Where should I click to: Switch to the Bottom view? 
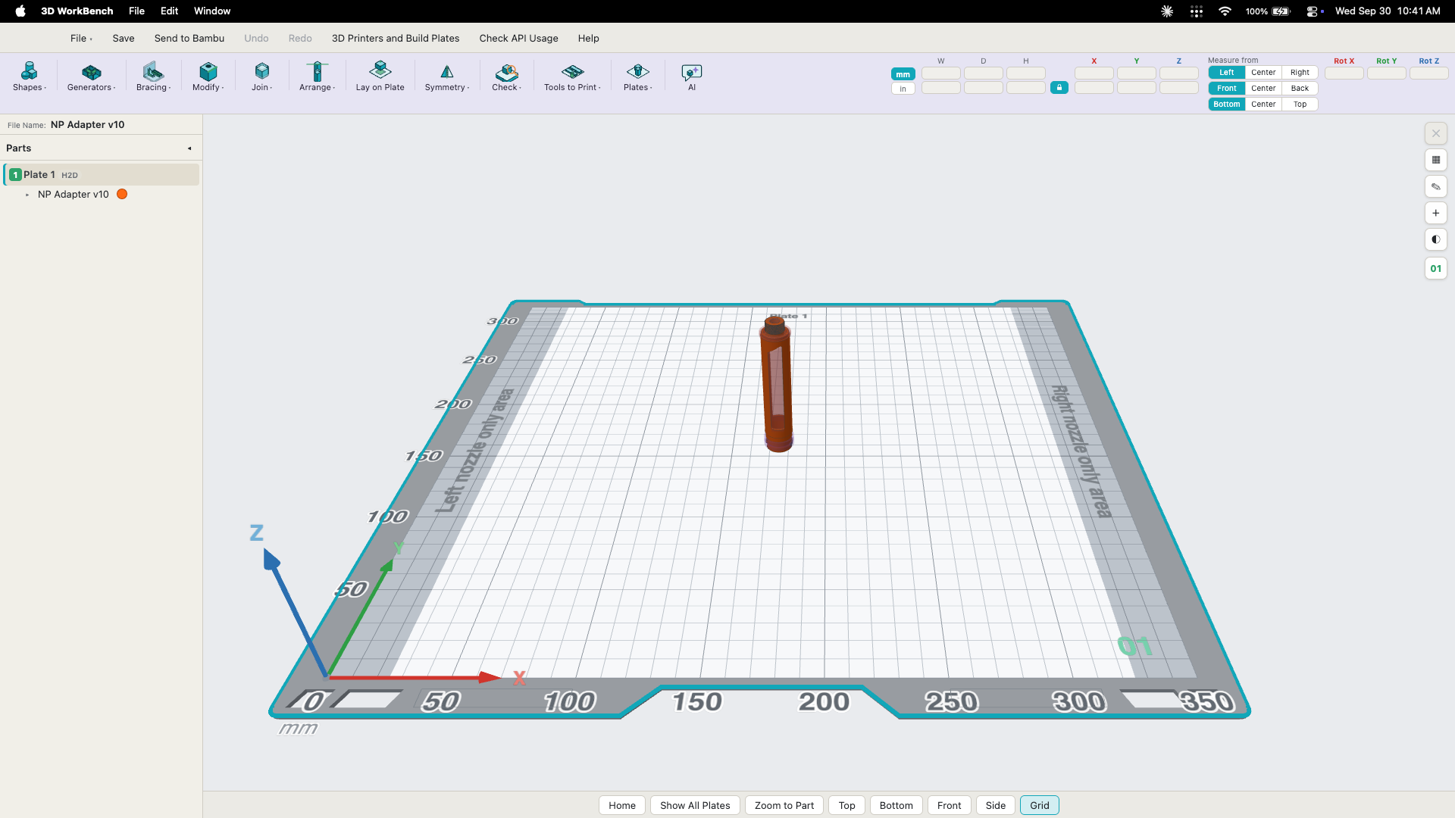tap(896, 805)
